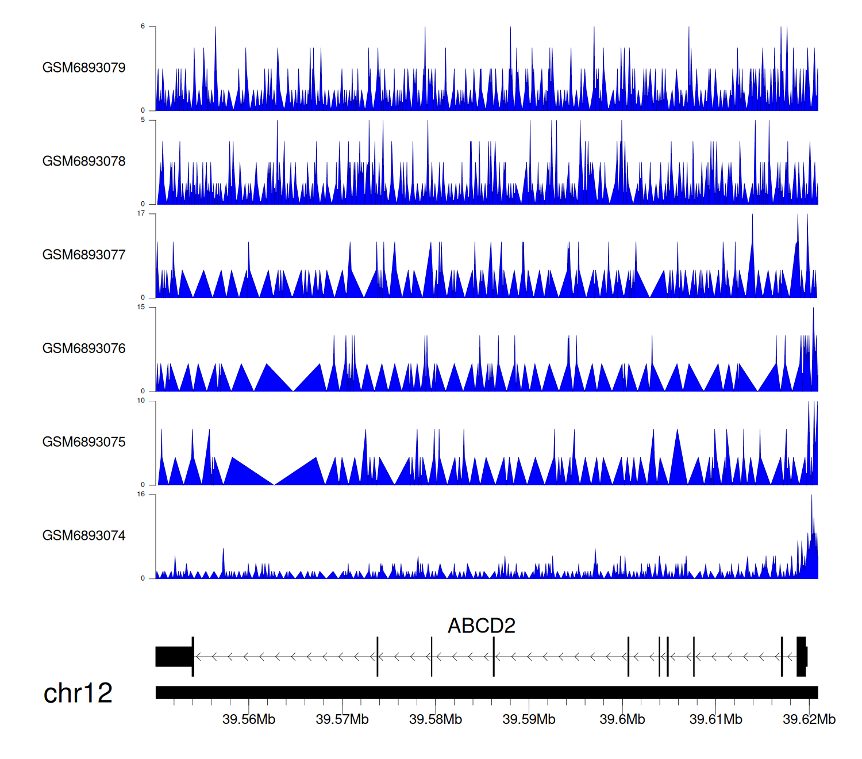Click the GSM6893077 track name

(x=84, y=255)
